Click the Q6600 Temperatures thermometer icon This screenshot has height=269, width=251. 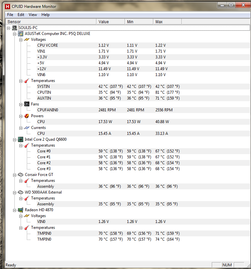26,145
